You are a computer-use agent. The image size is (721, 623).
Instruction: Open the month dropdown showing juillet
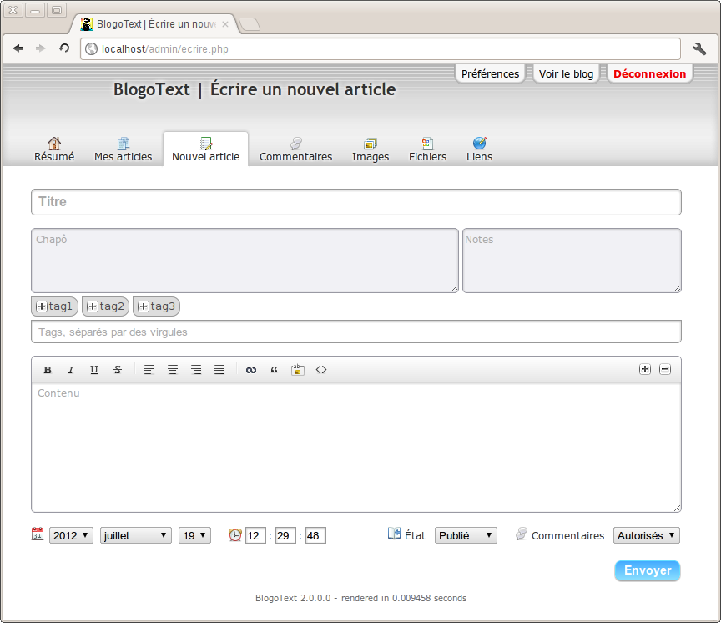[135, 535]
